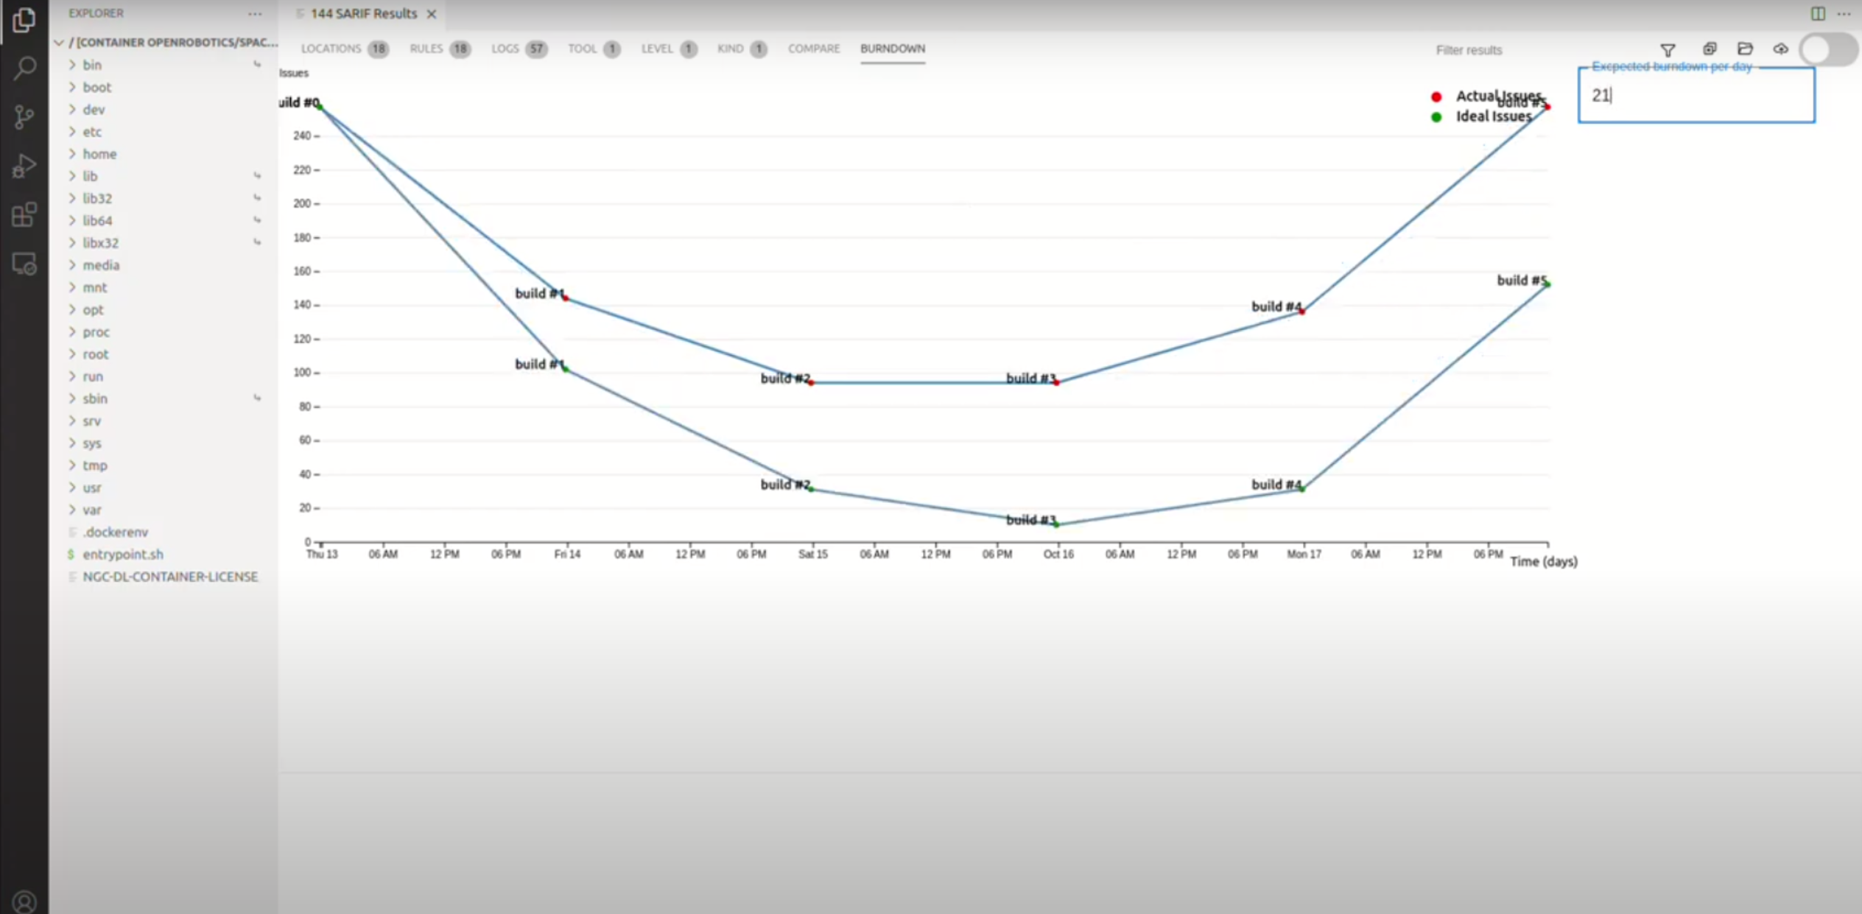Open the Accounts menu icon
Image resolution: width=1862 pixels, height=914 pixels.
click(x=24, y=901)
